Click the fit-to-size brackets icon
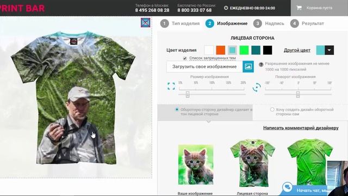Image resolution: width=348 pixels, height=196 pixels. 171,86
